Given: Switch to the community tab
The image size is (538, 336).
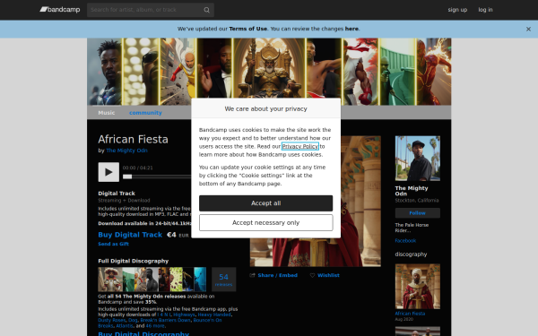Looking at the screenshot, I should [x=145, y=113].
